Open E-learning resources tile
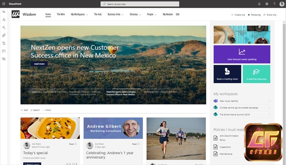This screenshot has height=165, width=286. 256,74
